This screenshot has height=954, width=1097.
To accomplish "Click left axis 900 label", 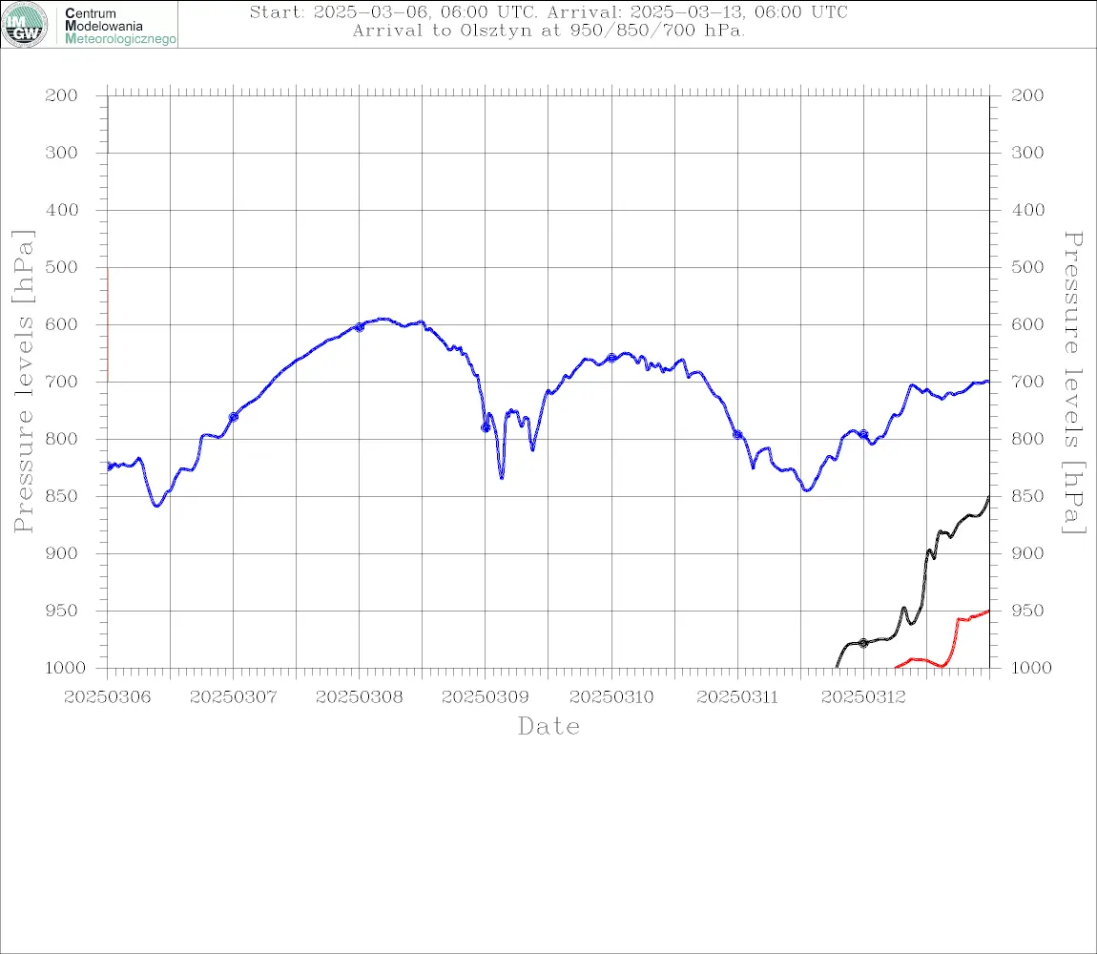I will (62, 553).
